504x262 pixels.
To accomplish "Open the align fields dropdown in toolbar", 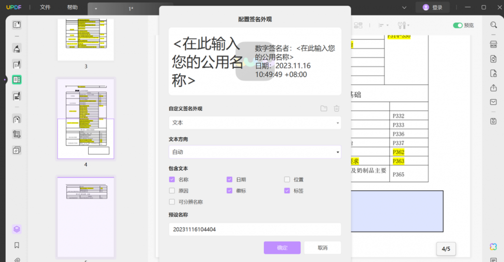I will 383,25.
